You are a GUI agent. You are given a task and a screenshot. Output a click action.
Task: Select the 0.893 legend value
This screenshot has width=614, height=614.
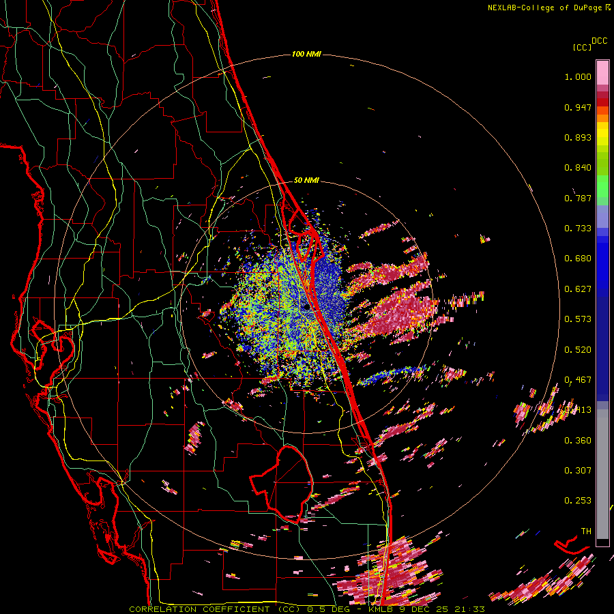[x=578, y=137]
